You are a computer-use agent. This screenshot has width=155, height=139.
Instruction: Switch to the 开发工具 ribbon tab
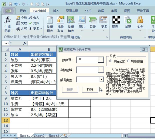pyautogui.click(x=143, y=11)
